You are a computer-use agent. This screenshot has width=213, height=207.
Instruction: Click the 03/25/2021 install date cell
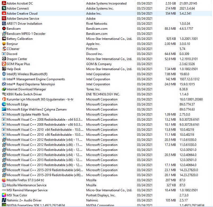[145, 9]
